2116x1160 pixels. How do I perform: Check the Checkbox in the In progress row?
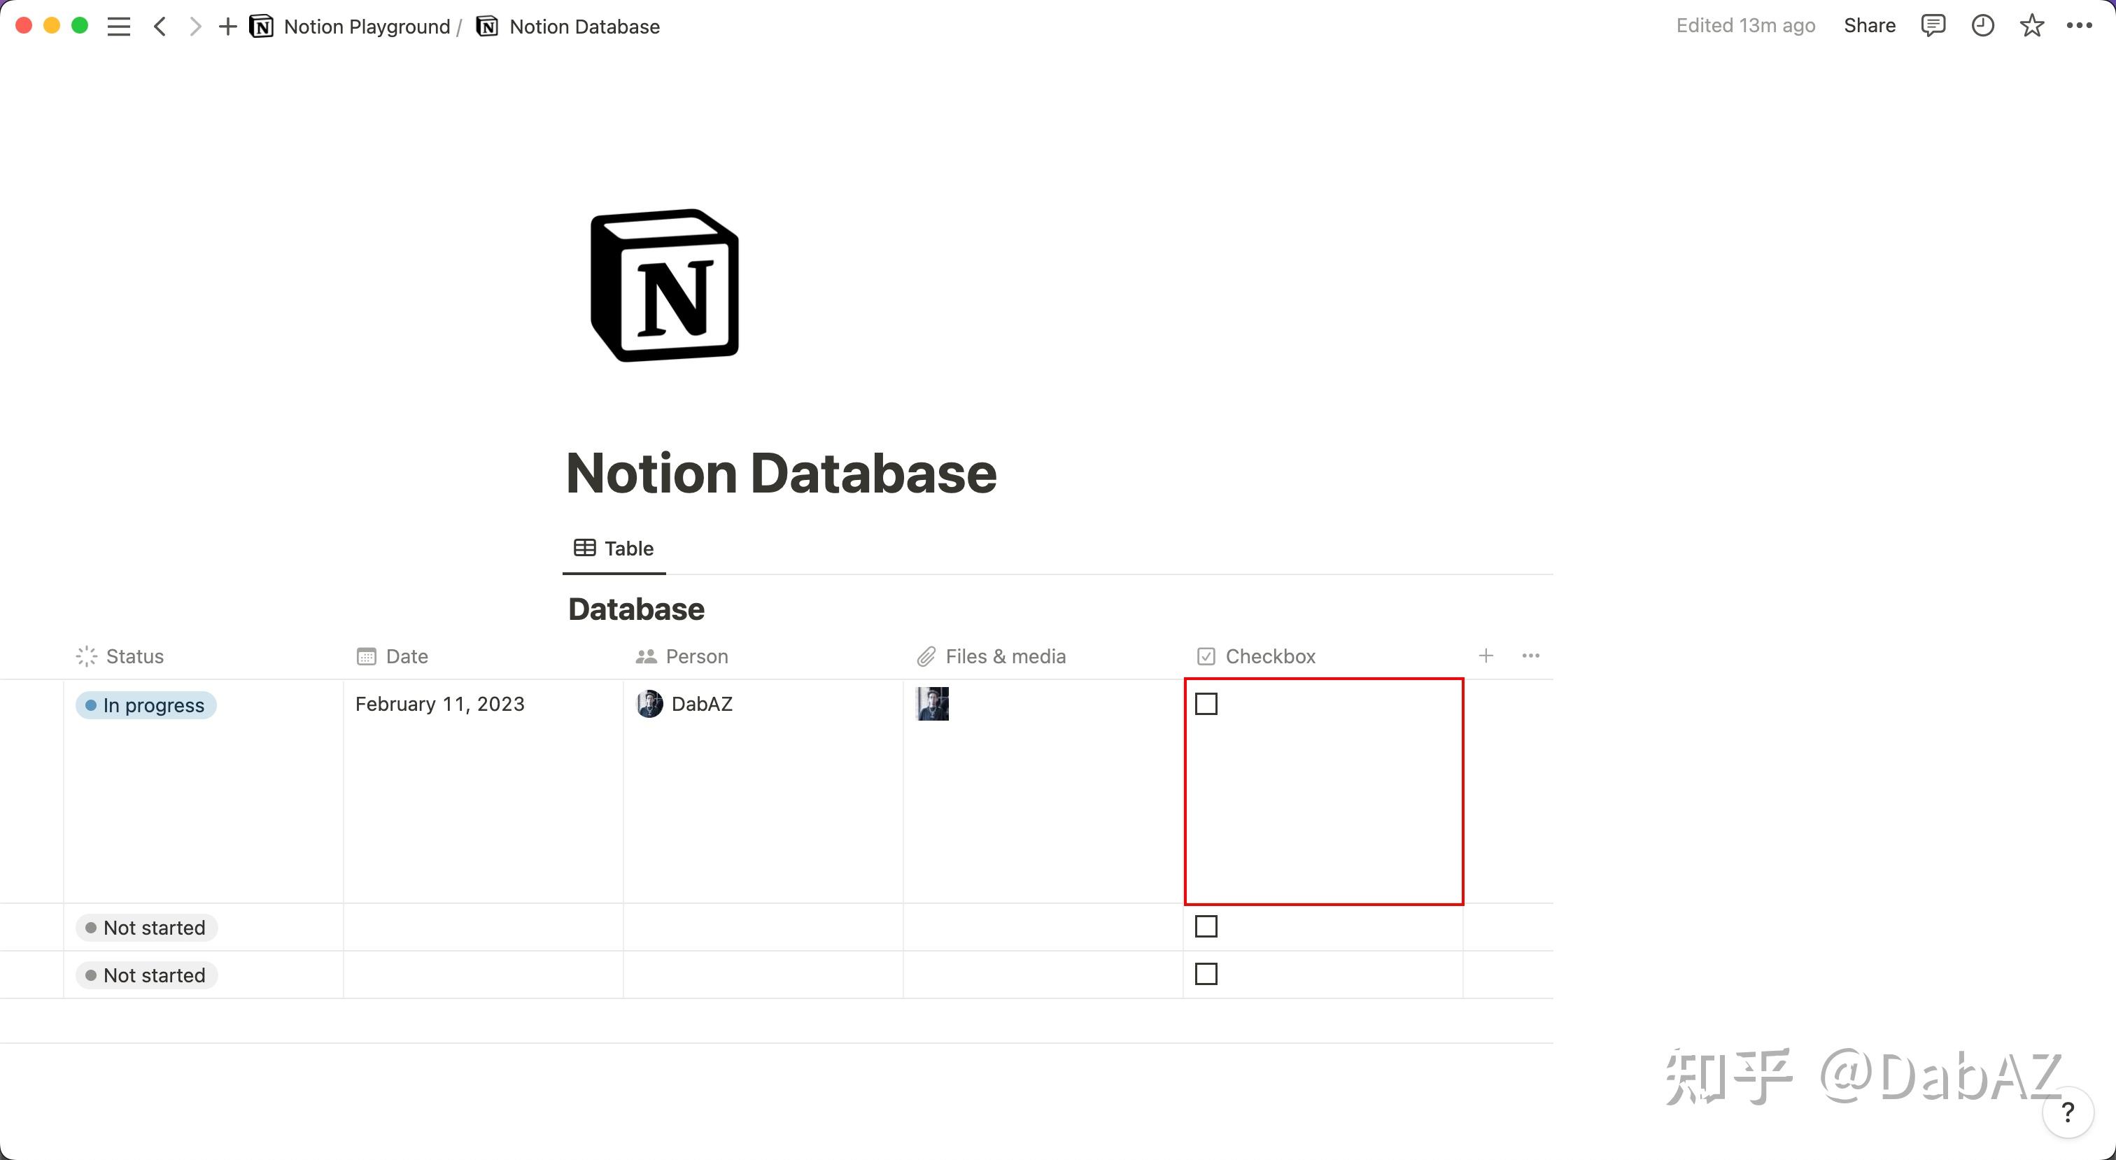click(1206, 703)
